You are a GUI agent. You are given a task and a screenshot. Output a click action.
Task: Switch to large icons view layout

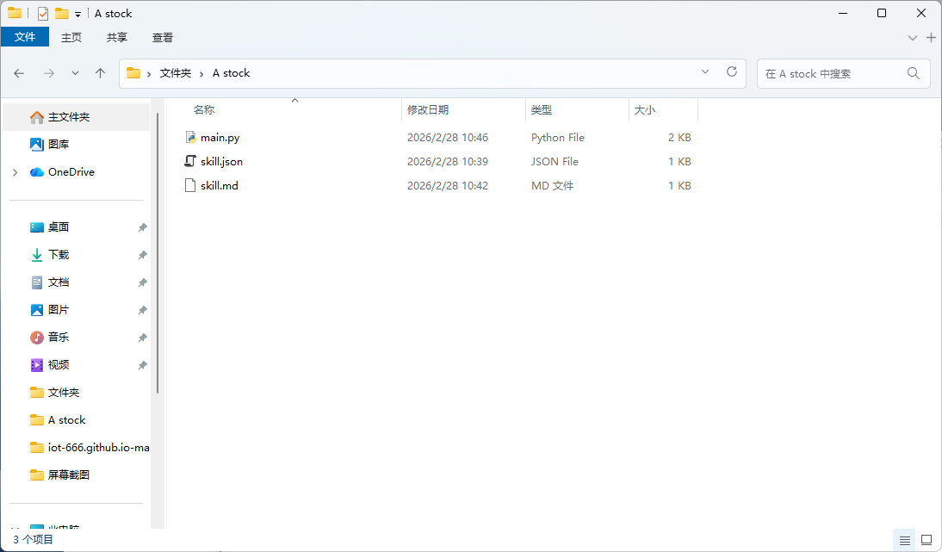tap(927, 540)
